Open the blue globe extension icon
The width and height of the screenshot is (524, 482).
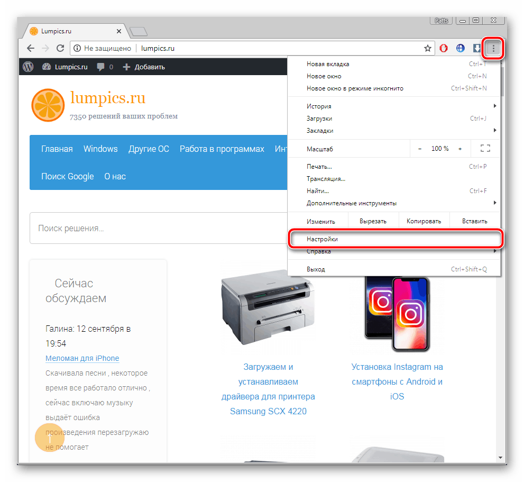[x=461, y=48]
